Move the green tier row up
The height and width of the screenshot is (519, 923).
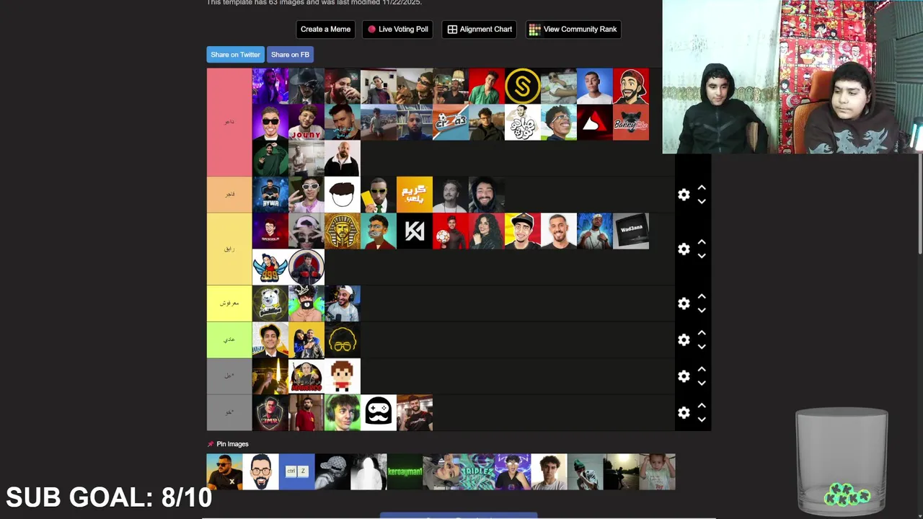click(702, 333)
